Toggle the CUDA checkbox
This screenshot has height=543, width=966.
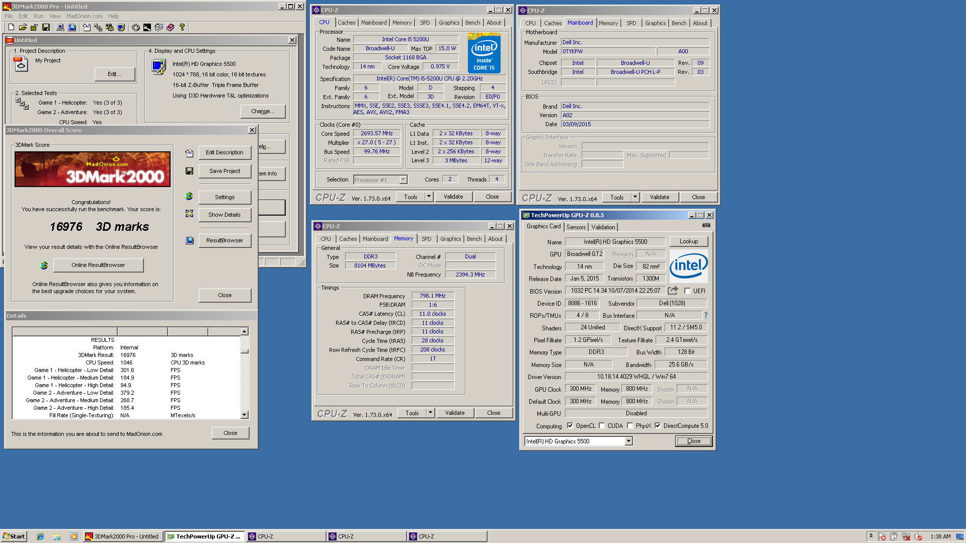[602, 425]
